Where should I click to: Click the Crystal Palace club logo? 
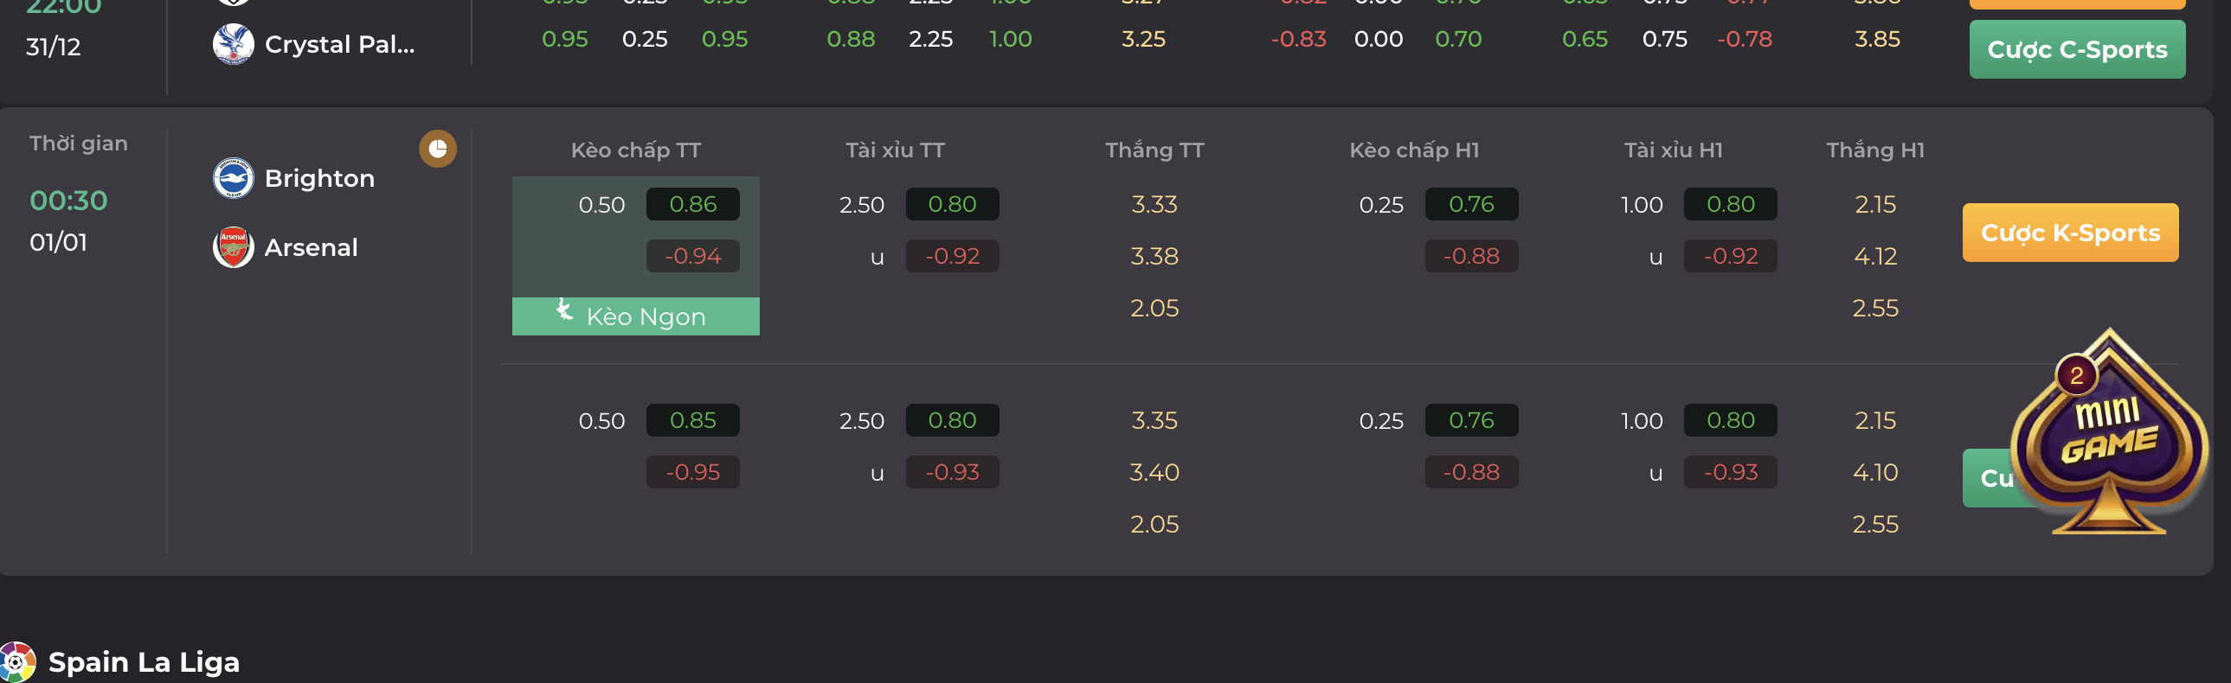(x=233, y=44)
